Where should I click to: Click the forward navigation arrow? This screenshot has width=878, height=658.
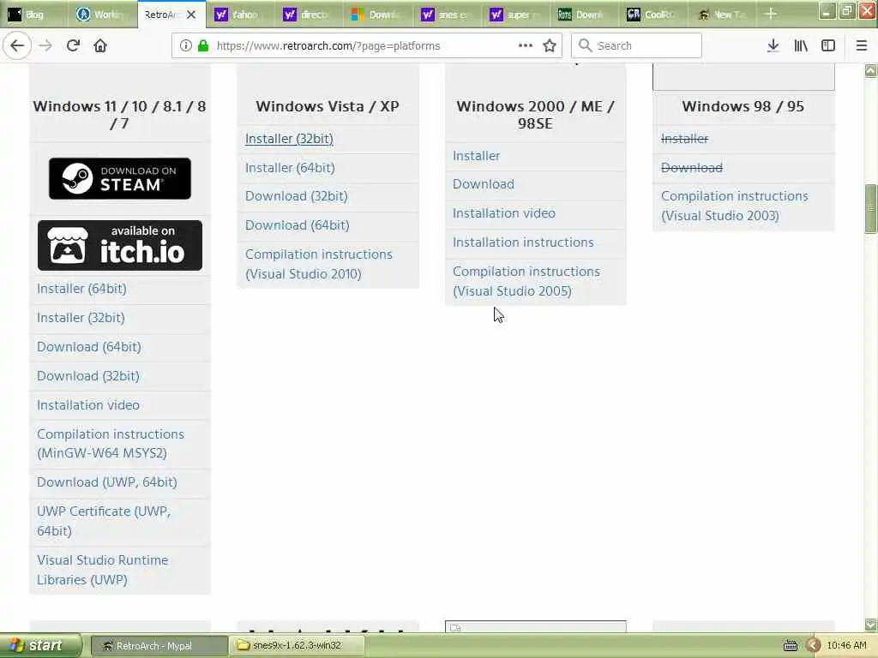click(x=45, y=46)
